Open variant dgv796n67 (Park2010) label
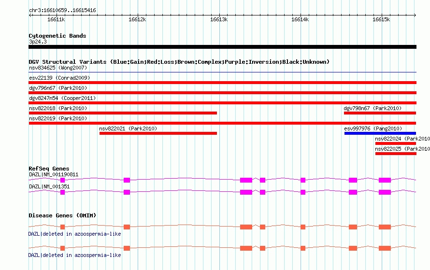430x270 pixels. [58, 88]
